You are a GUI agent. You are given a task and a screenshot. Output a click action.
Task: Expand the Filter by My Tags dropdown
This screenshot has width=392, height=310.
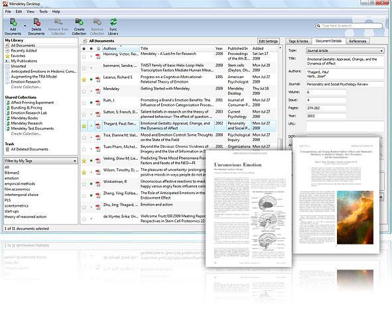click(40, 161)
